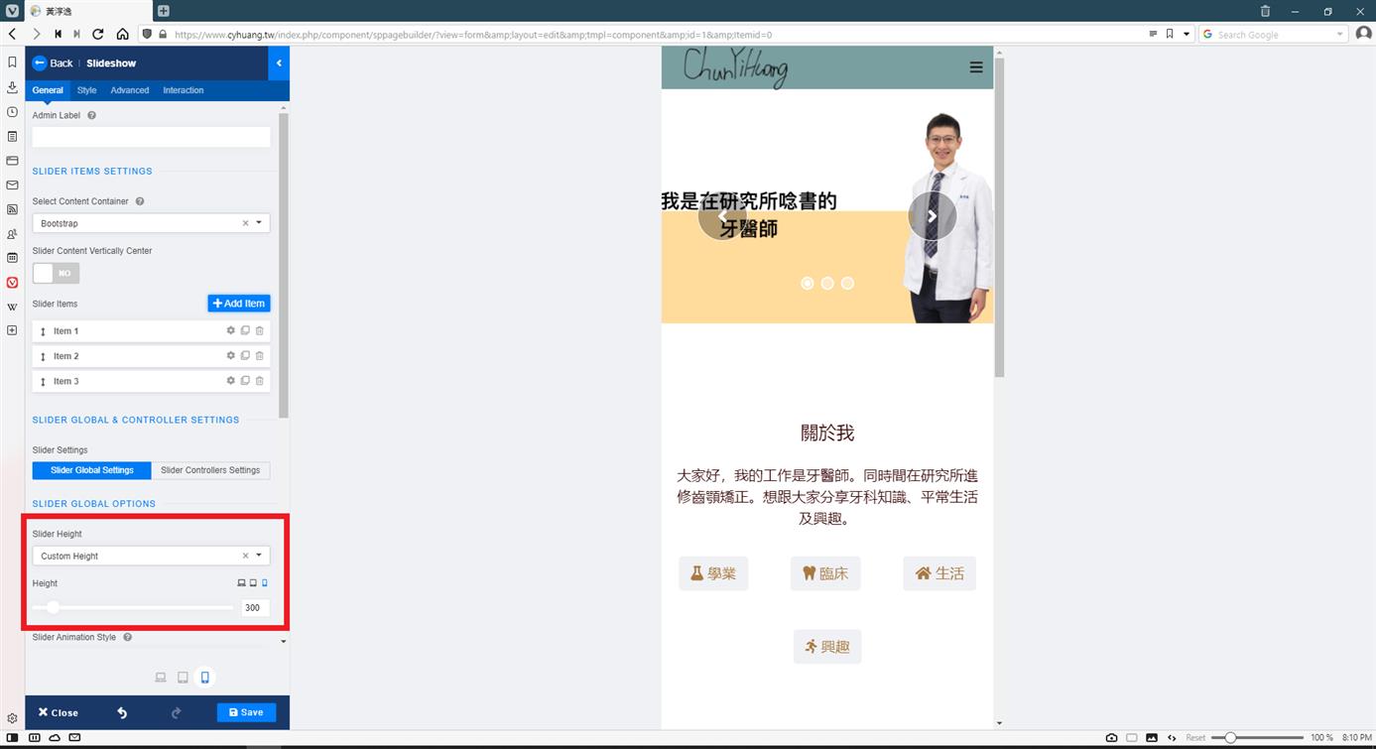Open the browser bookmark dropdown arrow

tap(1186, 34)
